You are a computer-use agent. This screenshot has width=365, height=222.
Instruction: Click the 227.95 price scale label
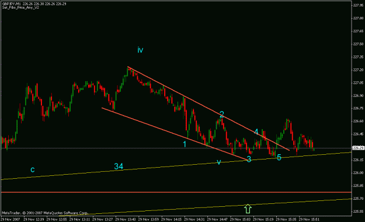point(358,5)
